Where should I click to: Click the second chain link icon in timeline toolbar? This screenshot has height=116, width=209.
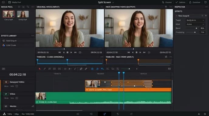[x=86, y=69]
